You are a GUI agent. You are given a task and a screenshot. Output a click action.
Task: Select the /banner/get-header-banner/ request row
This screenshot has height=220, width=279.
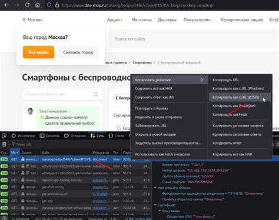[76, 180]
